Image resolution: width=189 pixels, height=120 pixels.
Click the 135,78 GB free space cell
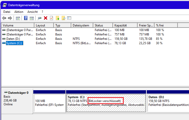coord(145,39)
